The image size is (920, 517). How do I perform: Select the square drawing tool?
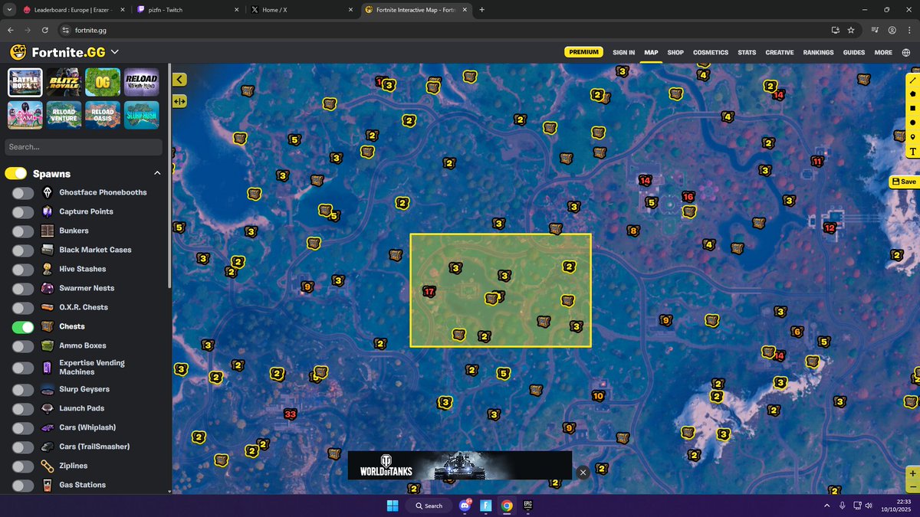(x=912, y=108)
